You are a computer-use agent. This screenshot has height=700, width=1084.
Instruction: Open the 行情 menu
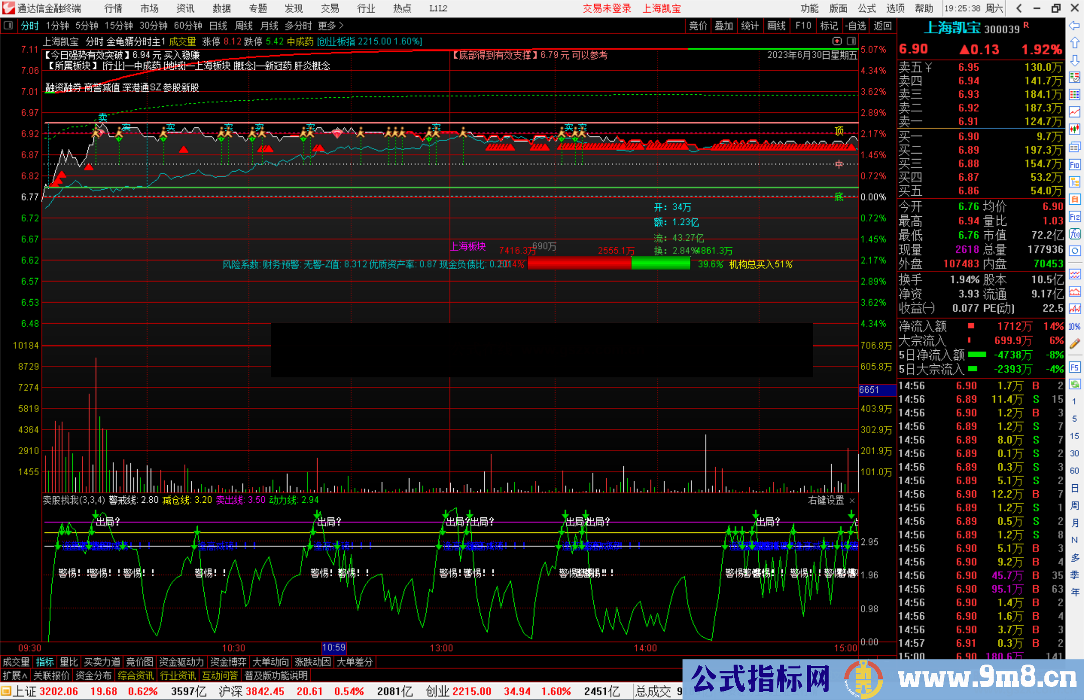click(x=113, y=9)
